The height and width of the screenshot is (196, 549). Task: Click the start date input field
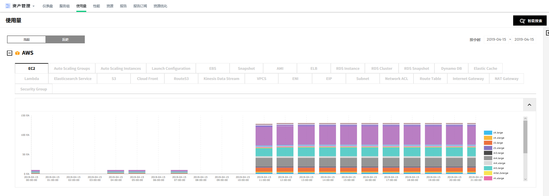pos(496,40)
